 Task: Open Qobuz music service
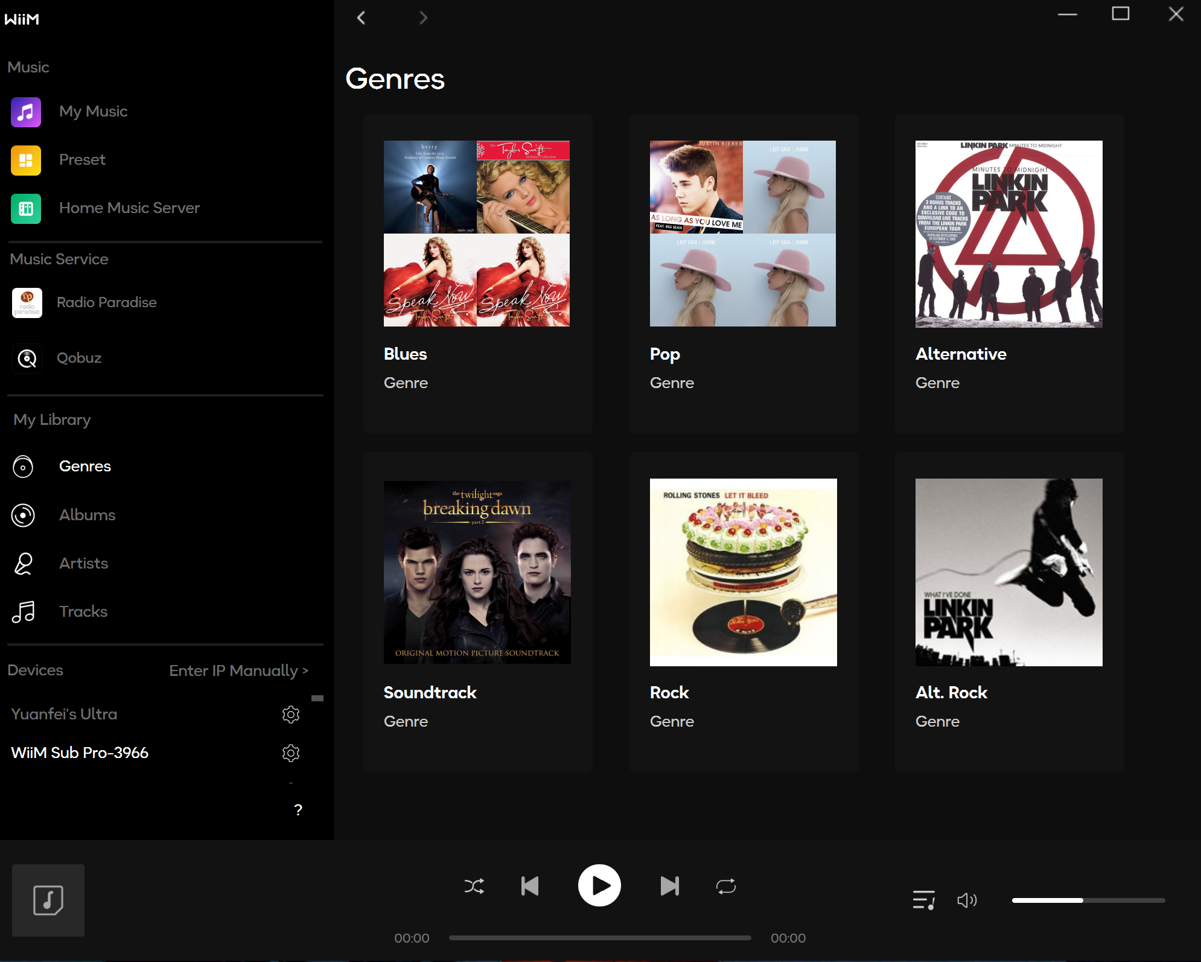[79, 358]
